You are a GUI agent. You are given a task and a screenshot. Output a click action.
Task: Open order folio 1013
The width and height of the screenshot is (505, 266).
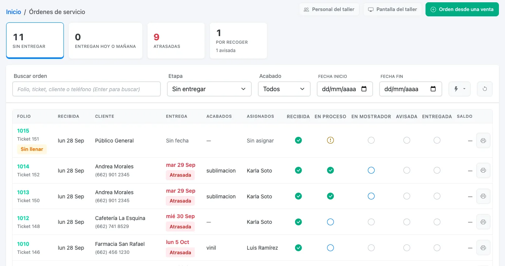click(23, 192)
